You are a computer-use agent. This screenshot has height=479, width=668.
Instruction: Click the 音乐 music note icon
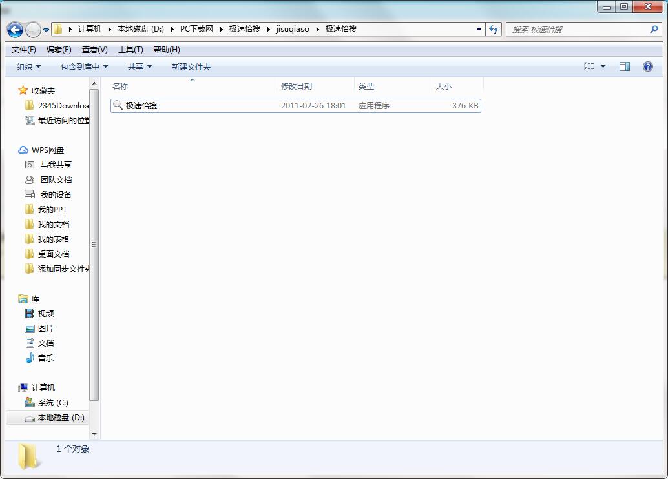(30, 358)
